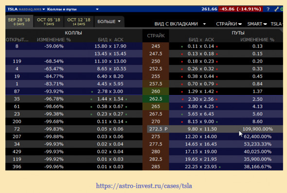The width and height of the screenshot is (287, 193).
Task: Select strike 247.5
Action: tap(156, 54)
